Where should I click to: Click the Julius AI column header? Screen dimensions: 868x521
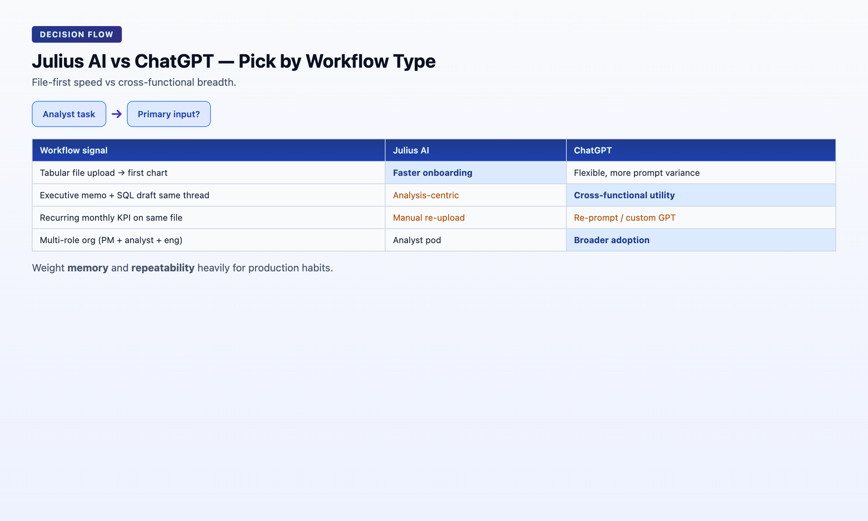[x=476, y=150]
